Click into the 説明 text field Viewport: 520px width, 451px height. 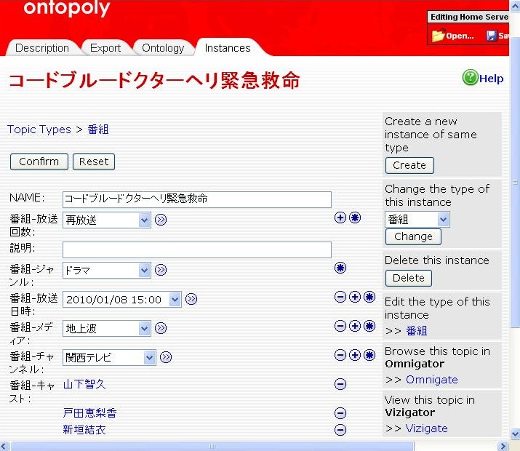click(x=196, y=250)
